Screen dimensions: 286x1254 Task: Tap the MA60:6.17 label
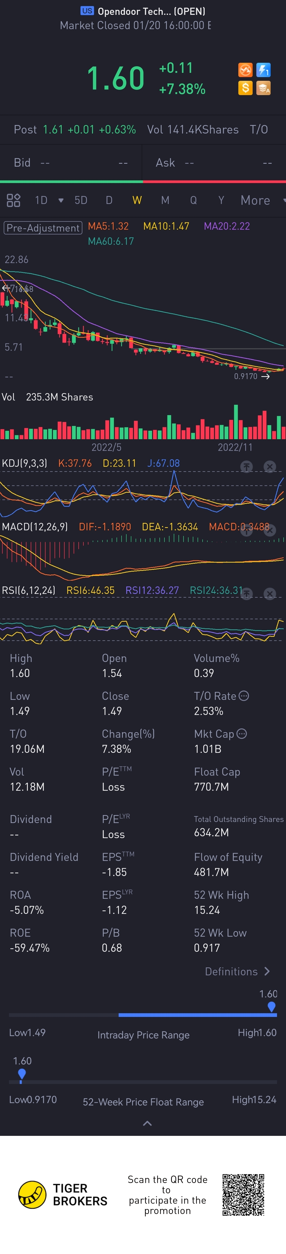point(111,241)
